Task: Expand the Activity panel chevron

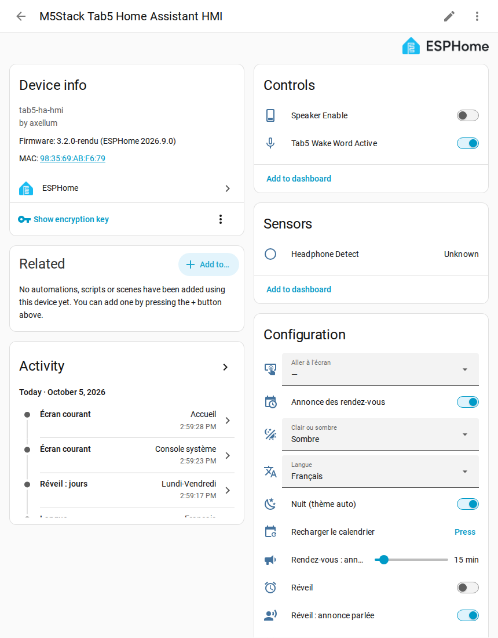Action: pos(225,367)
